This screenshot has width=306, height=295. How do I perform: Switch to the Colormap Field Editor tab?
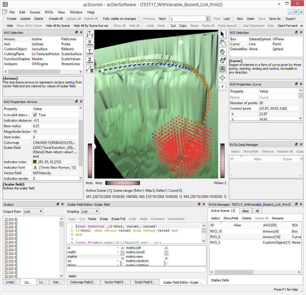coord(83,282)
